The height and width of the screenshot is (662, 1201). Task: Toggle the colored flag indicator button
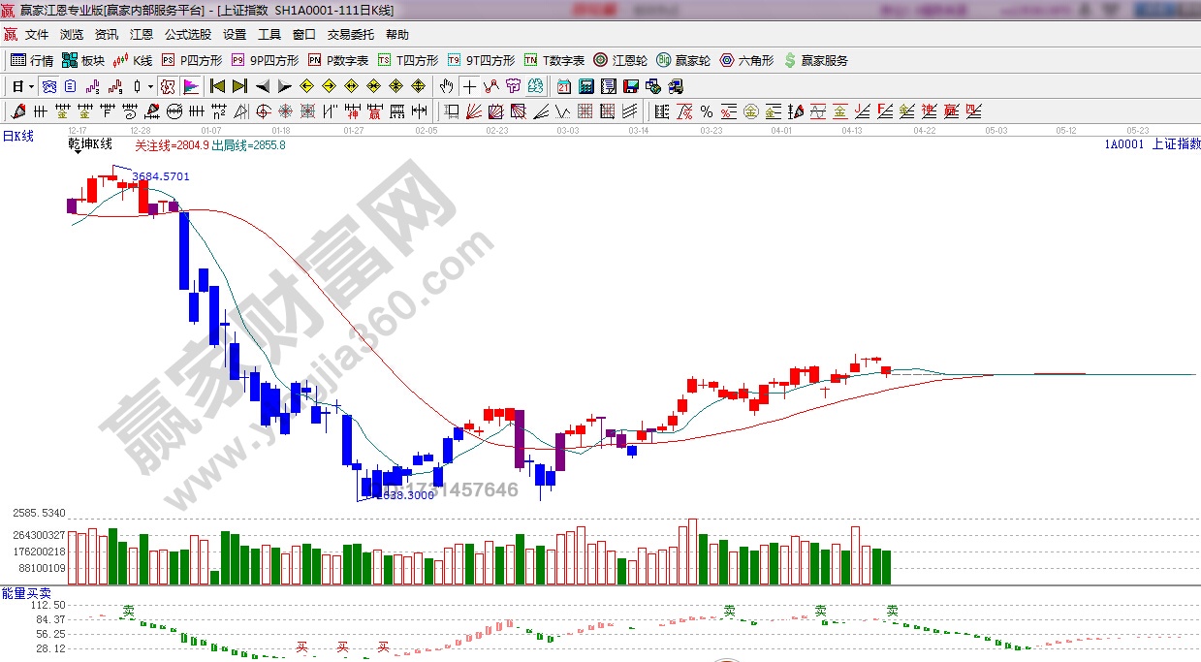(190, 86)
